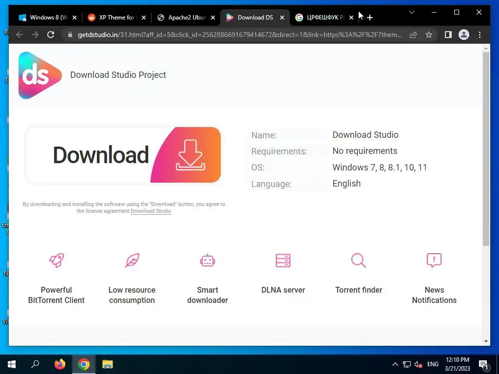Click the Download Studio Project heading

(x=118, y=75)
